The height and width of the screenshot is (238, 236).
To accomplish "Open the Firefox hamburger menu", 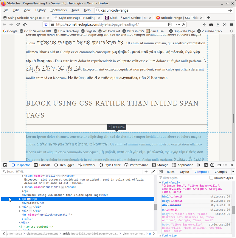I will (232, 24).
